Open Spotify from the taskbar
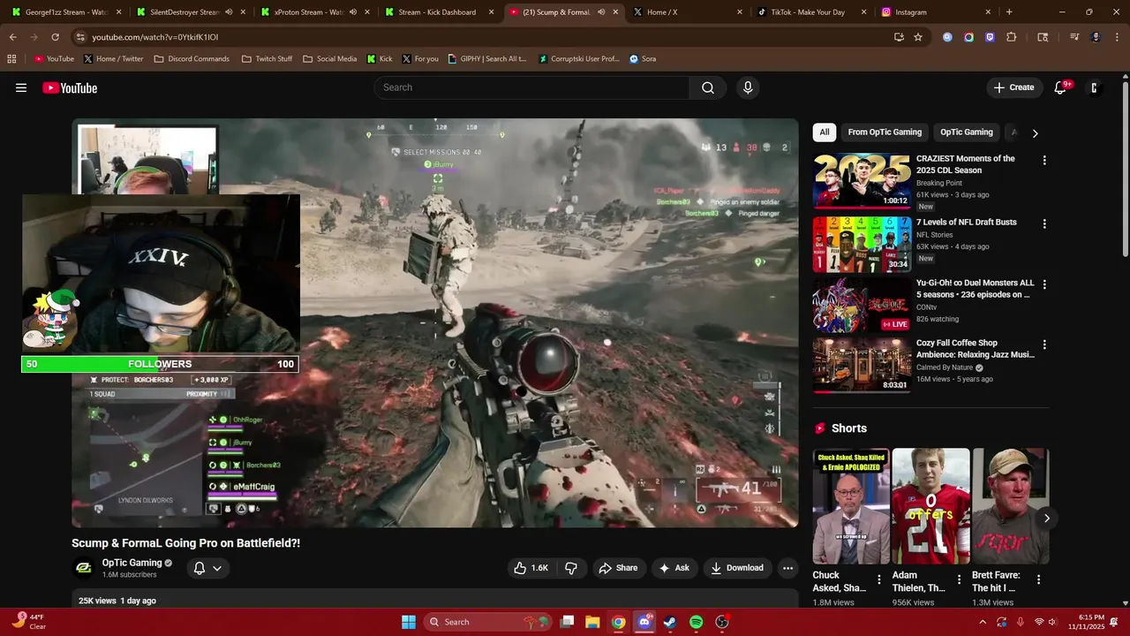The height and width of the screenshot is (636, 1130). [696, 622]
